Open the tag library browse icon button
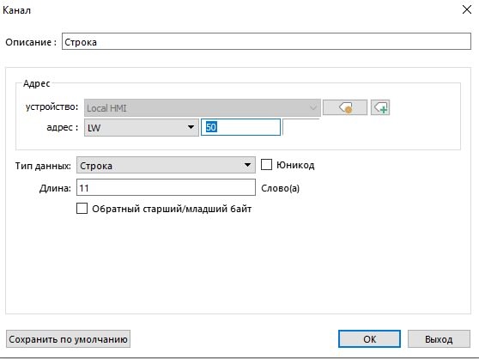Viewport: 479px width, 359px height. coord(345,107)
